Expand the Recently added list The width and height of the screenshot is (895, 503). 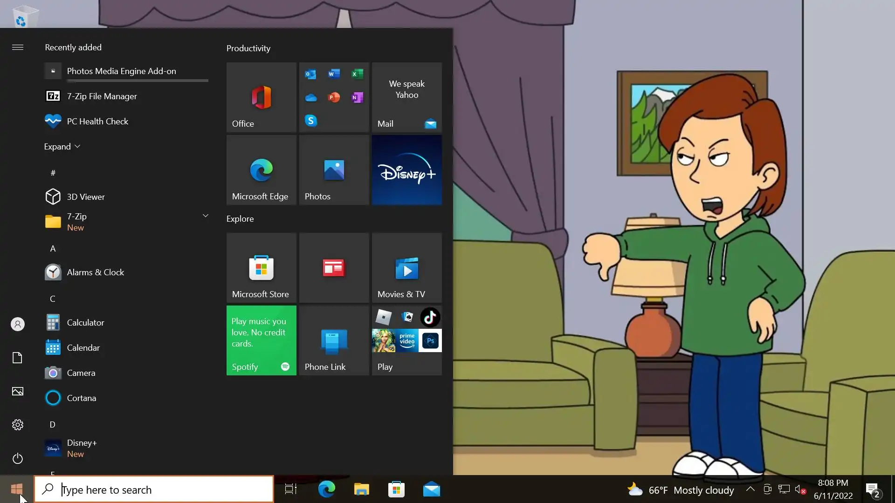pyautogui.click(x=62, y=147)
